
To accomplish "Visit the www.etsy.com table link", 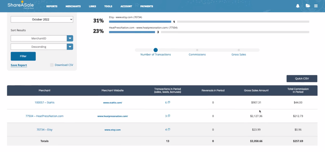I will [113, 130].
